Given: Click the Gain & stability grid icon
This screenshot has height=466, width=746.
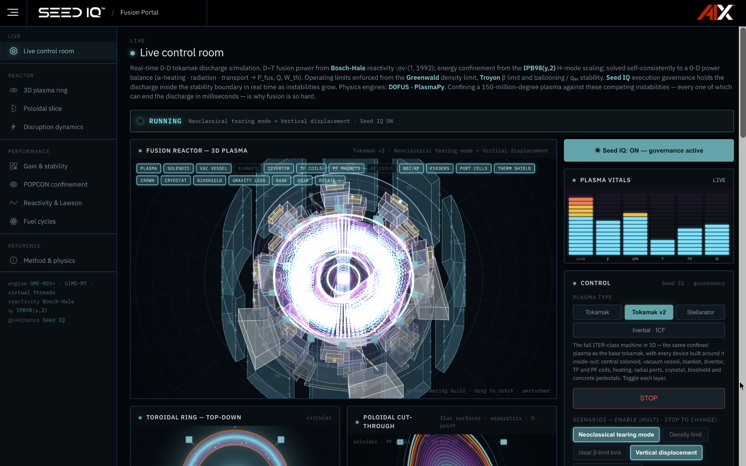Looking at the screenshot, I should pyautogui.click(x=14, y=166).
